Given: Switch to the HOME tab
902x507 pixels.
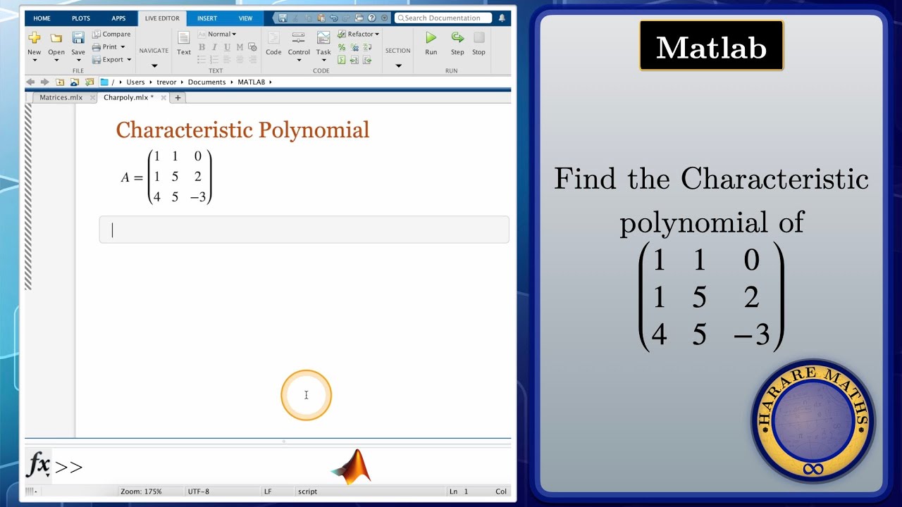Looking at the screenshot, I should pos(42,18).
